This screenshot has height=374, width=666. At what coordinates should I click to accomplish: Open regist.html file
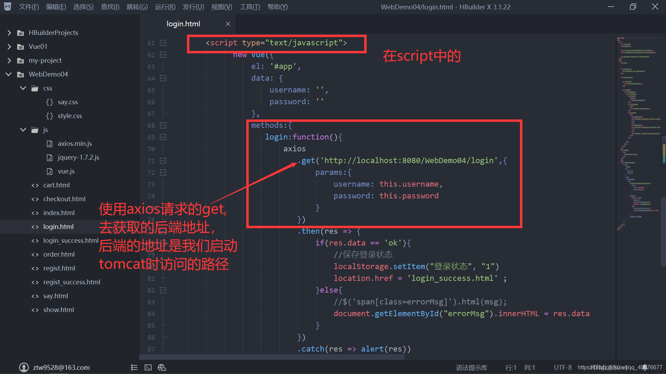(x=59, y=268)
